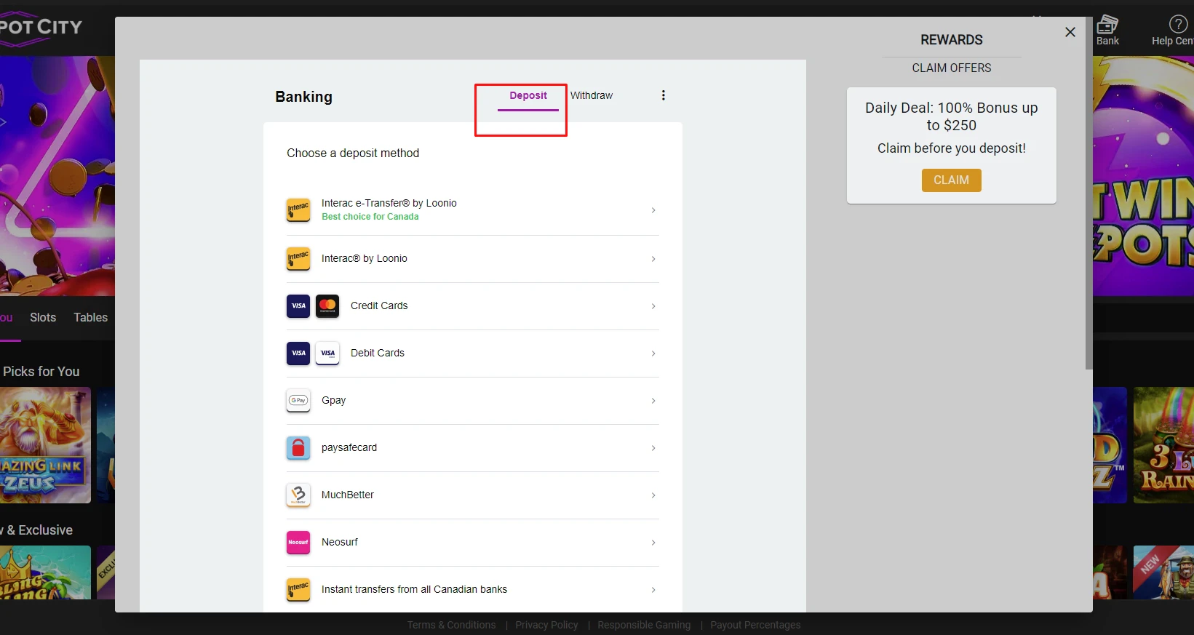Expand Interac e-Transfer by Loonio chevron
The height and width of the screenshot is (635, 1194).
coord(653,210)
